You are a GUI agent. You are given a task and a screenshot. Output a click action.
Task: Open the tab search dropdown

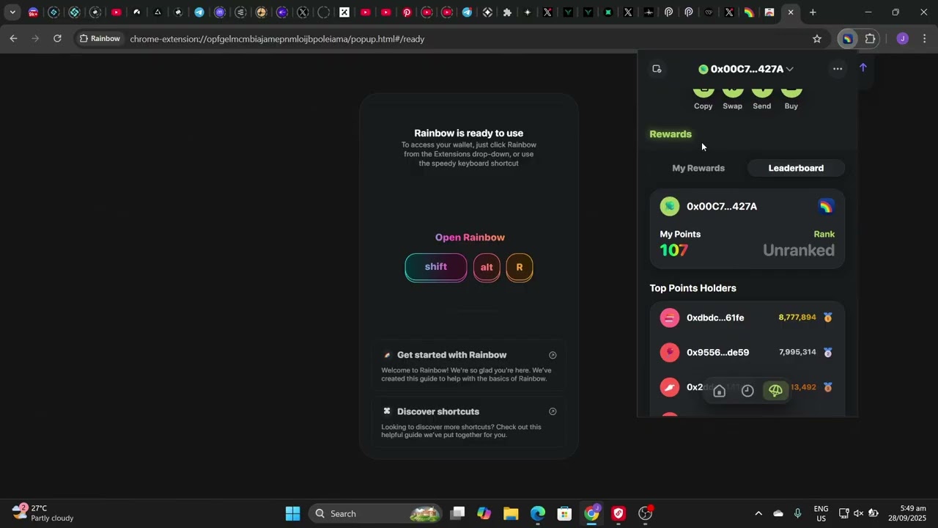[x=12, y=12]
